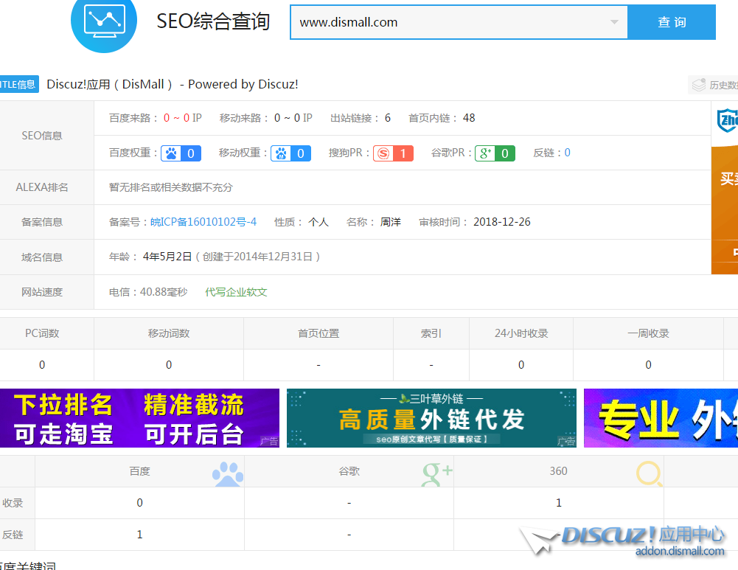
Task: Open the 专业外链 colorful ad banner
Action: 661,418
